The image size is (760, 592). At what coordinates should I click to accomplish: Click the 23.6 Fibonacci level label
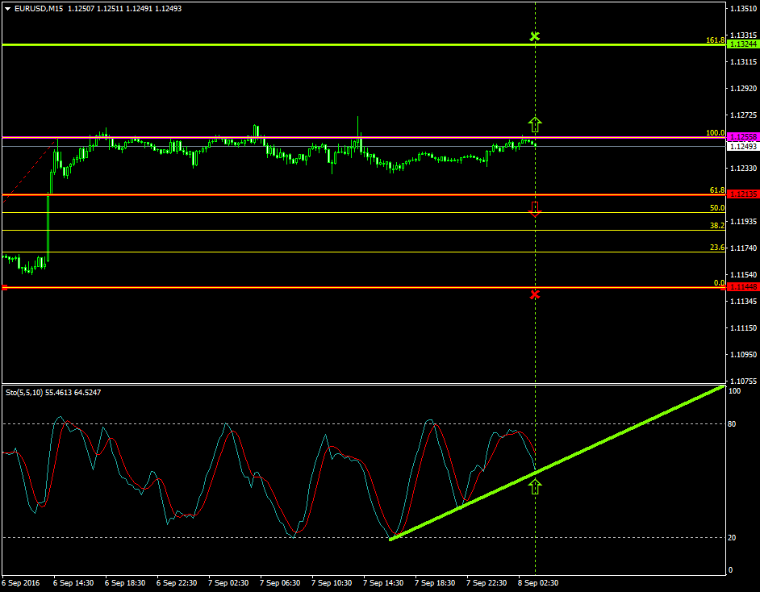point(716,248)
